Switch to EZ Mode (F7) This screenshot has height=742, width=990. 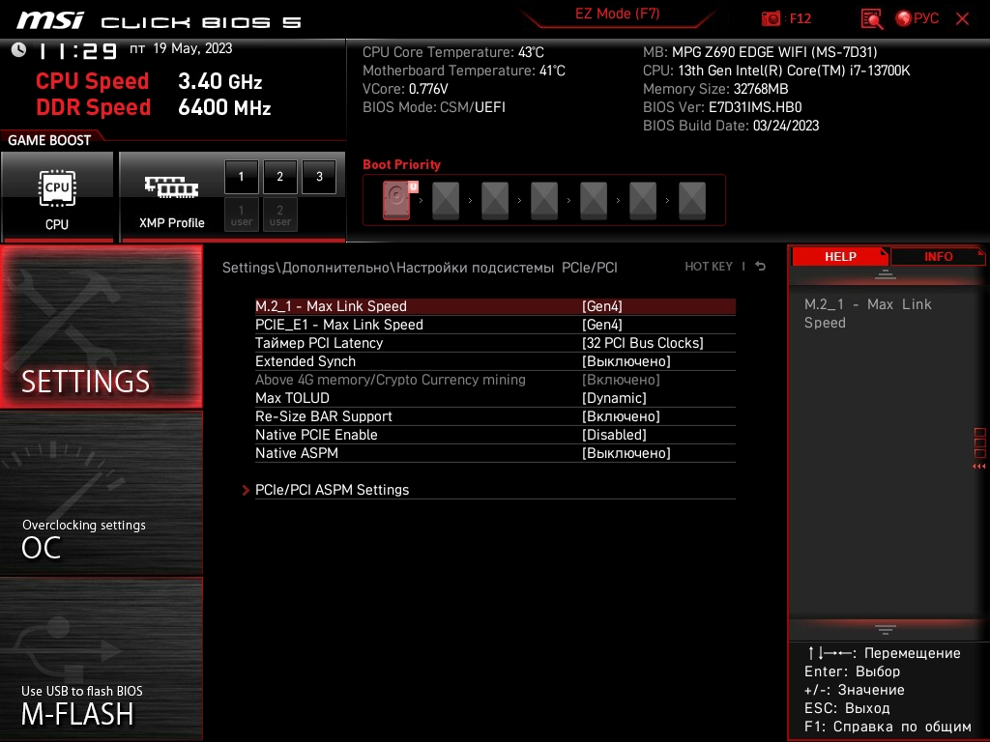[x=617, y=14]
